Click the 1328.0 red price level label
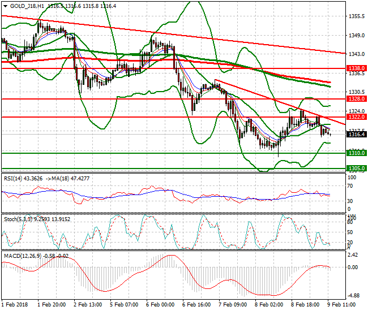Viewport: 368px width, 311px height. tap(357, 98)
